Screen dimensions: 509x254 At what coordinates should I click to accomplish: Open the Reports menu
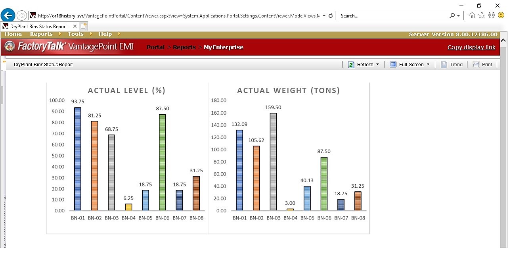point(41,34)
